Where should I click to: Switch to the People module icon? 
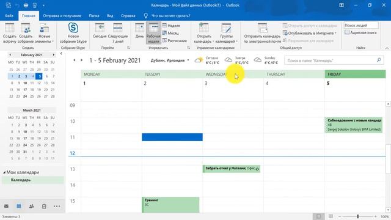[x=31, y=206]
